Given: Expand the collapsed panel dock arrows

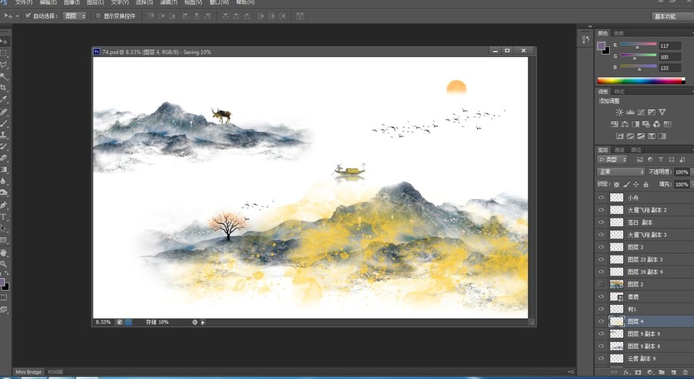Looking at the screenshot, I should click(x=590, y=26).
